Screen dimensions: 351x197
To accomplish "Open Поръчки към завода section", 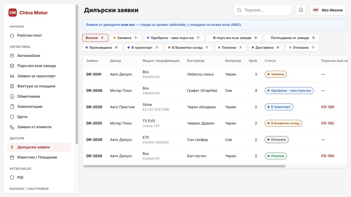I will 39,66.
